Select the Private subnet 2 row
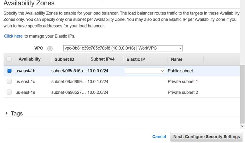 pos(183,92)
